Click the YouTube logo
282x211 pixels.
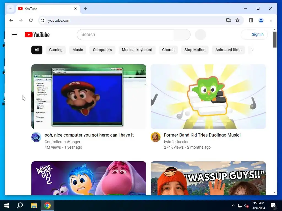click(37, 35)
